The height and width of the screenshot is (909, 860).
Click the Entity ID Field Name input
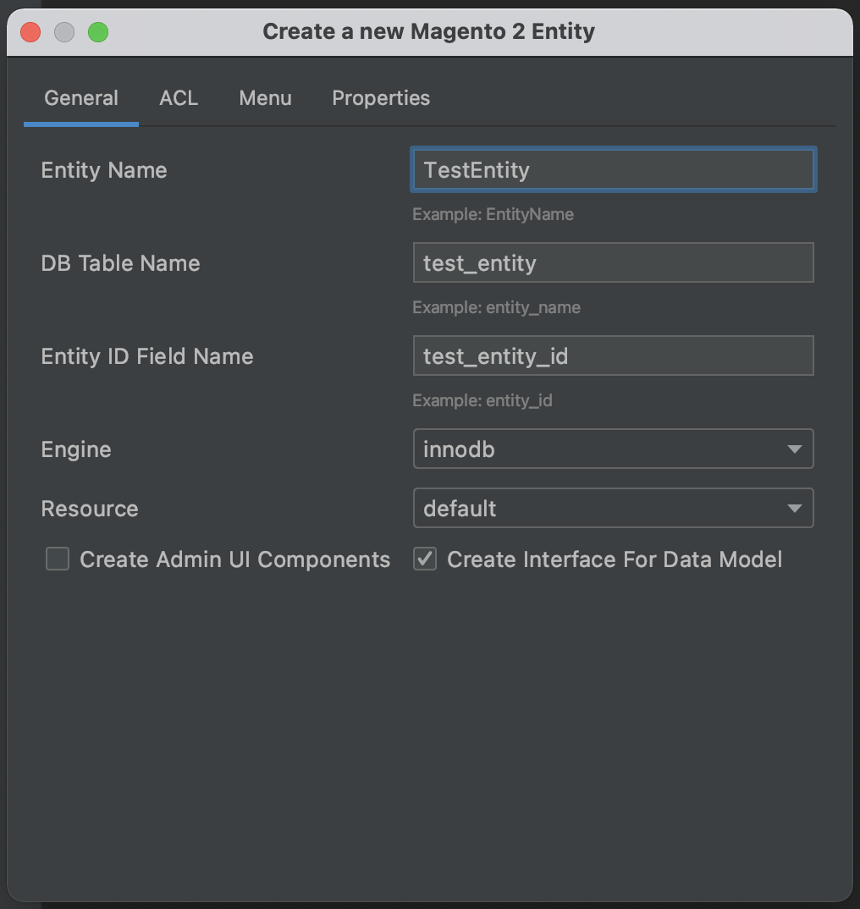614,356
